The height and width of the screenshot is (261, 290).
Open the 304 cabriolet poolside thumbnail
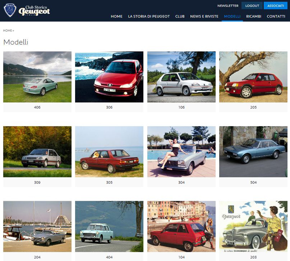tap(181, 152)
